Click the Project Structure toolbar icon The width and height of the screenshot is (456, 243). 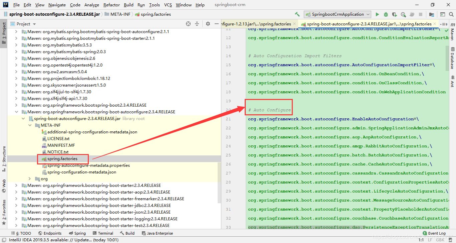pyautogui.click(x=432, y=14)
